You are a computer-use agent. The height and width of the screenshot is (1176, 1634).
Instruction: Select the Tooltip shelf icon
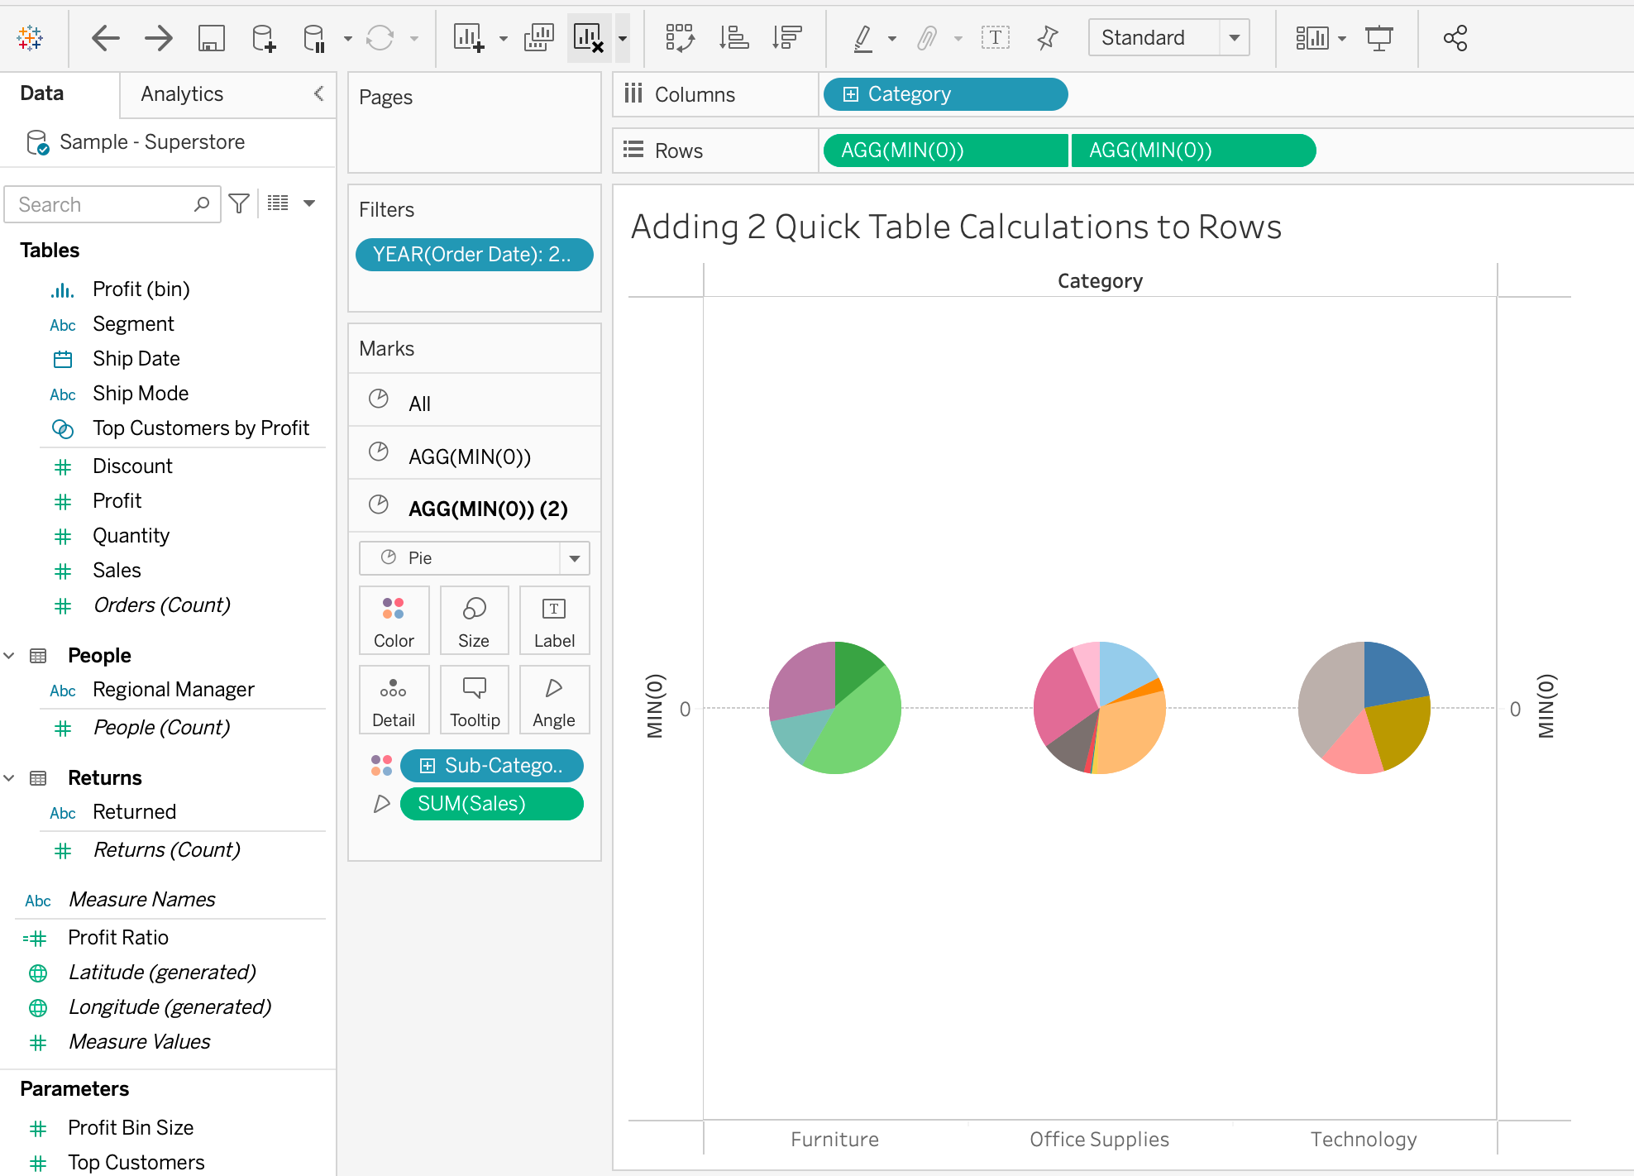(475, 700)
